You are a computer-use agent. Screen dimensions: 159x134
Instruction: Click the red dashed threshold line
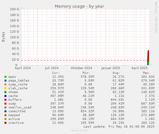pos(84,61)
